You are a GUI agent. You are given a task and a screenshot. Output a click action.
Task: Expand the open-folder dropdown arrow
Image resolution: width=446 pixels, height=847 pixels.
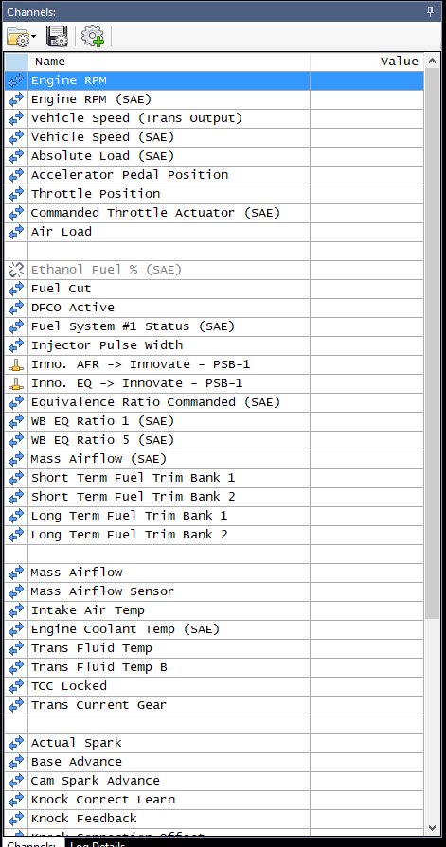point(34,37)
